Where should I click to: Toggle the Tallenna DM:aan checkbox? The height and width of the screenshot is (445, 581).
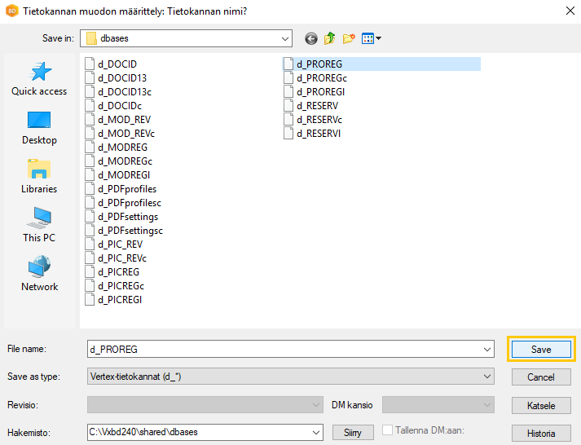[388, 431]
